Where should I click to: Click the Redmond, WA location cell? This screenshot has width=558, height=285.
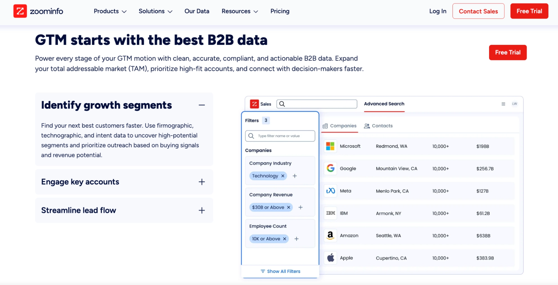pyautogui.click(x=391, y=146)
